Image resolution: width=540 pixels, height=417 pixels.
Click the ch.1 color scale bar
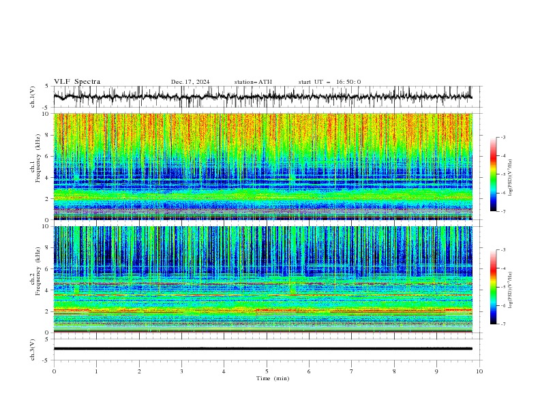pos(493,174)
